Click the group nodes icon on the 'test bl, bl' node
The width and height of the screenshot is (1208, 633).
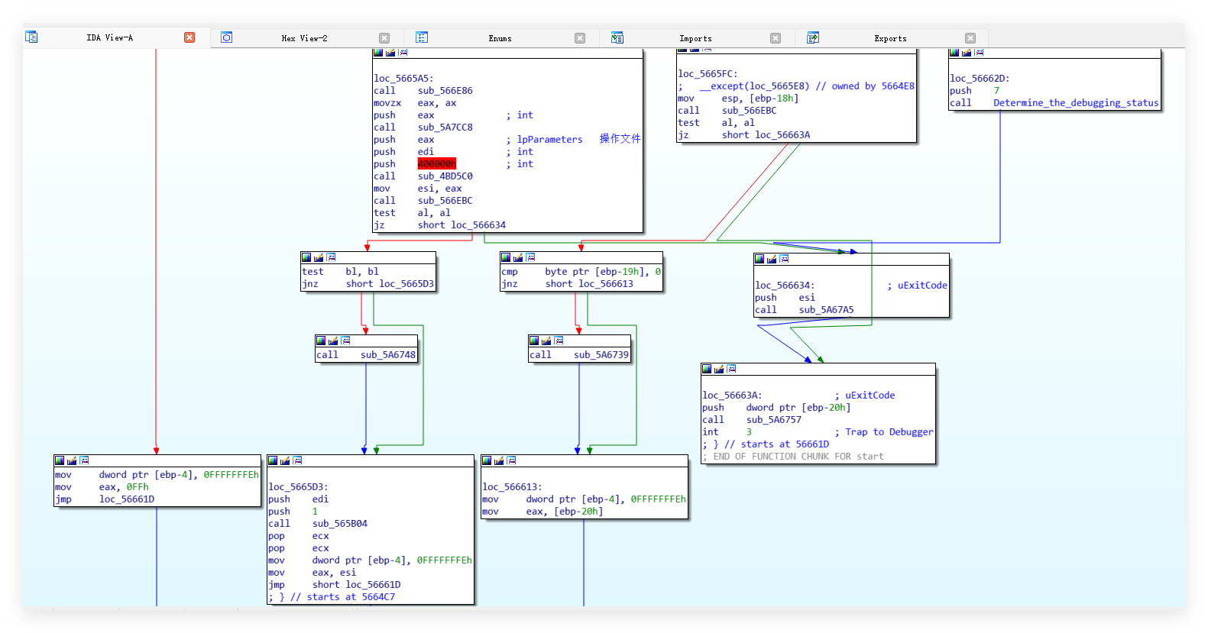click(331, 257)
